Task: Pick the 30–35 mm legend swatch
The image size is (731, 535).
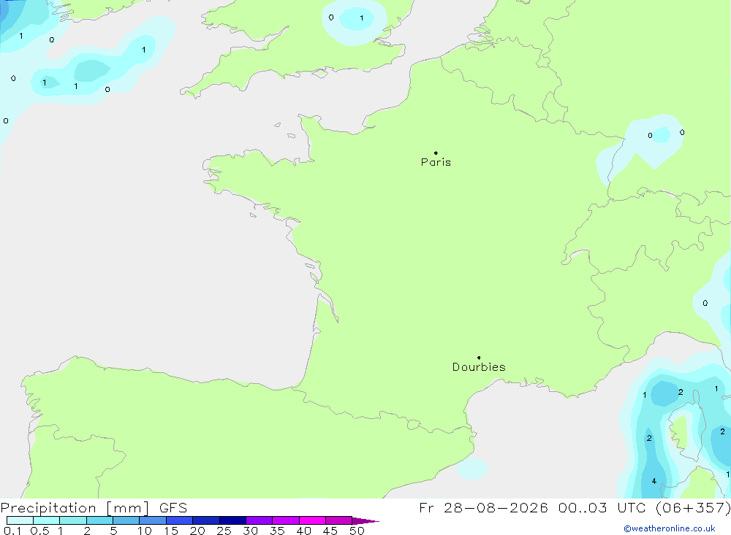Action: point(260,520)
